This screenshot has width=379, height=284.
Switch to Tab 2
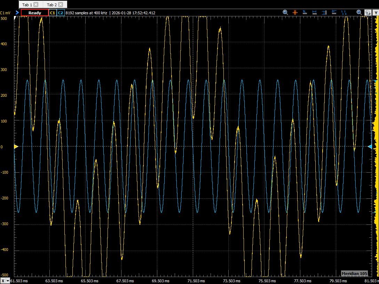click(x=52, y=5)
